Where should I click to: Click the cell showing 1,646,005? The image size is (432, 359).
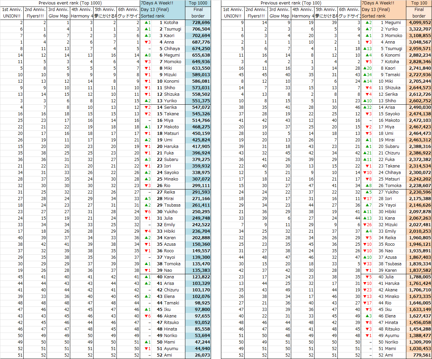(419, 303)
